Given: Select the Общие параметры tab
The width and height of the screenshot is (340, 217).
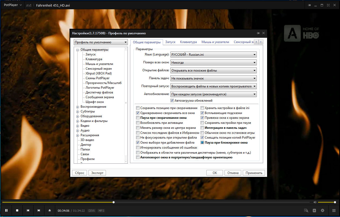Looking at the screenshot, I should [147, 42].
